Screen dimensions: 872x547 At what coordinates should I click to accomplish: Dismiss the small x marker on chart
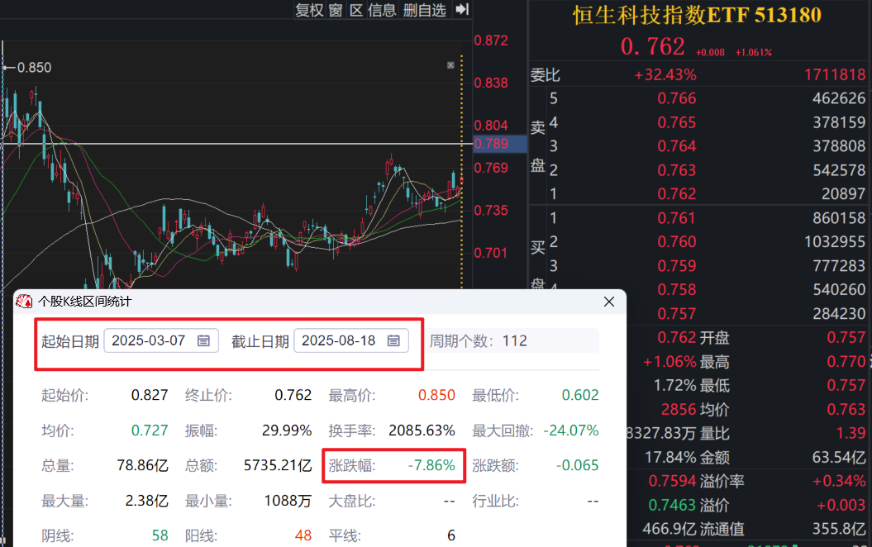tap(450, 65)
